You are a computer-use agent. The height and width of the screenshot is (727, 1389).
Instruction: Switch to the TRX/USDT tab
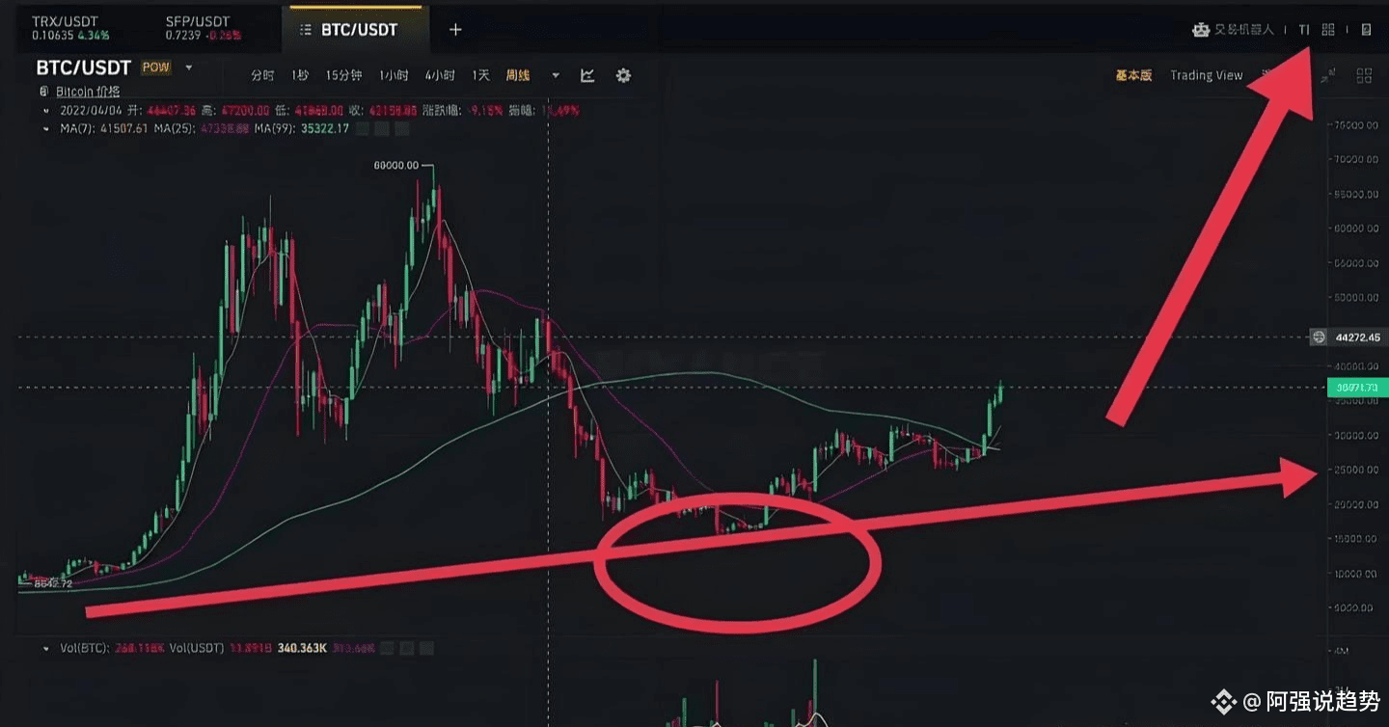pyautogui.click(x=70, y=28)
